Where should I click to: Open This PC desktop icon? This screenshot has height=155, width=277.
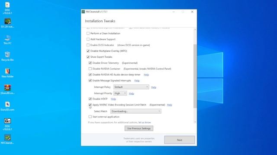pyautogui.click(x=7, y=40)
